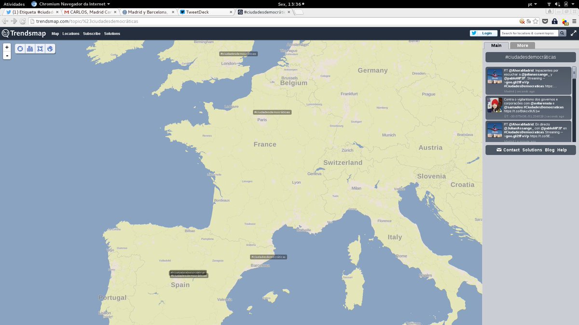Click the search locations and topics field
Image resolution: width=579 pixels, height=325 pixels.
click(x=529, y=33)
